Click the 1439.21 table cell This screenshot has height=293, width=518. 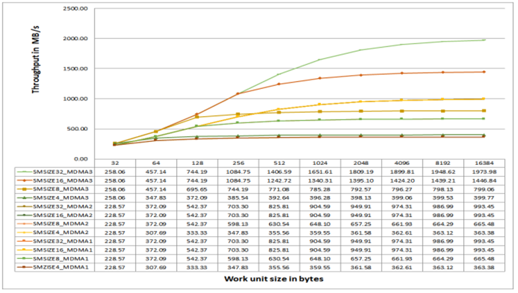pos(443,180)
